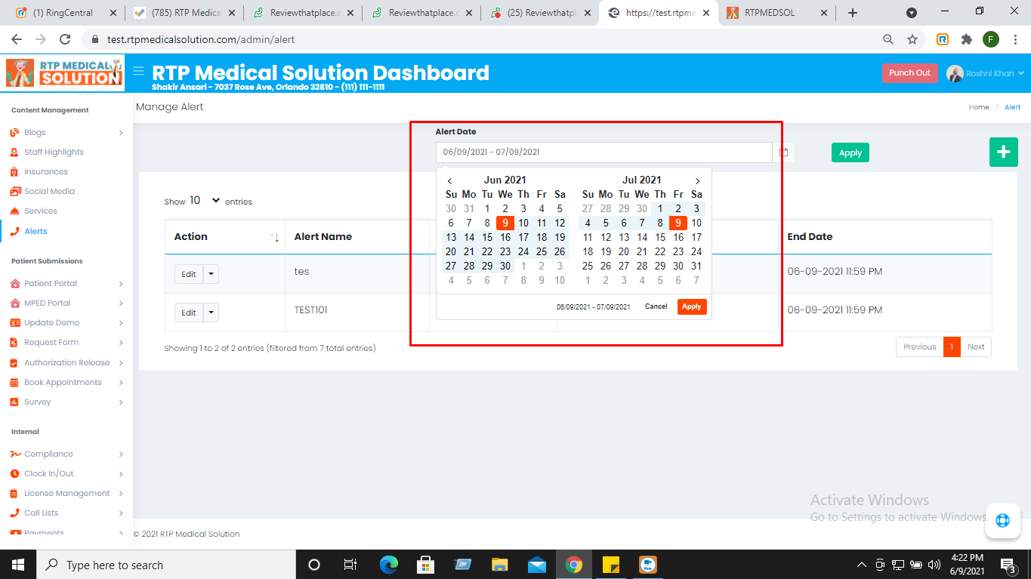Go to next month in date picker

[x=697, y=180]
